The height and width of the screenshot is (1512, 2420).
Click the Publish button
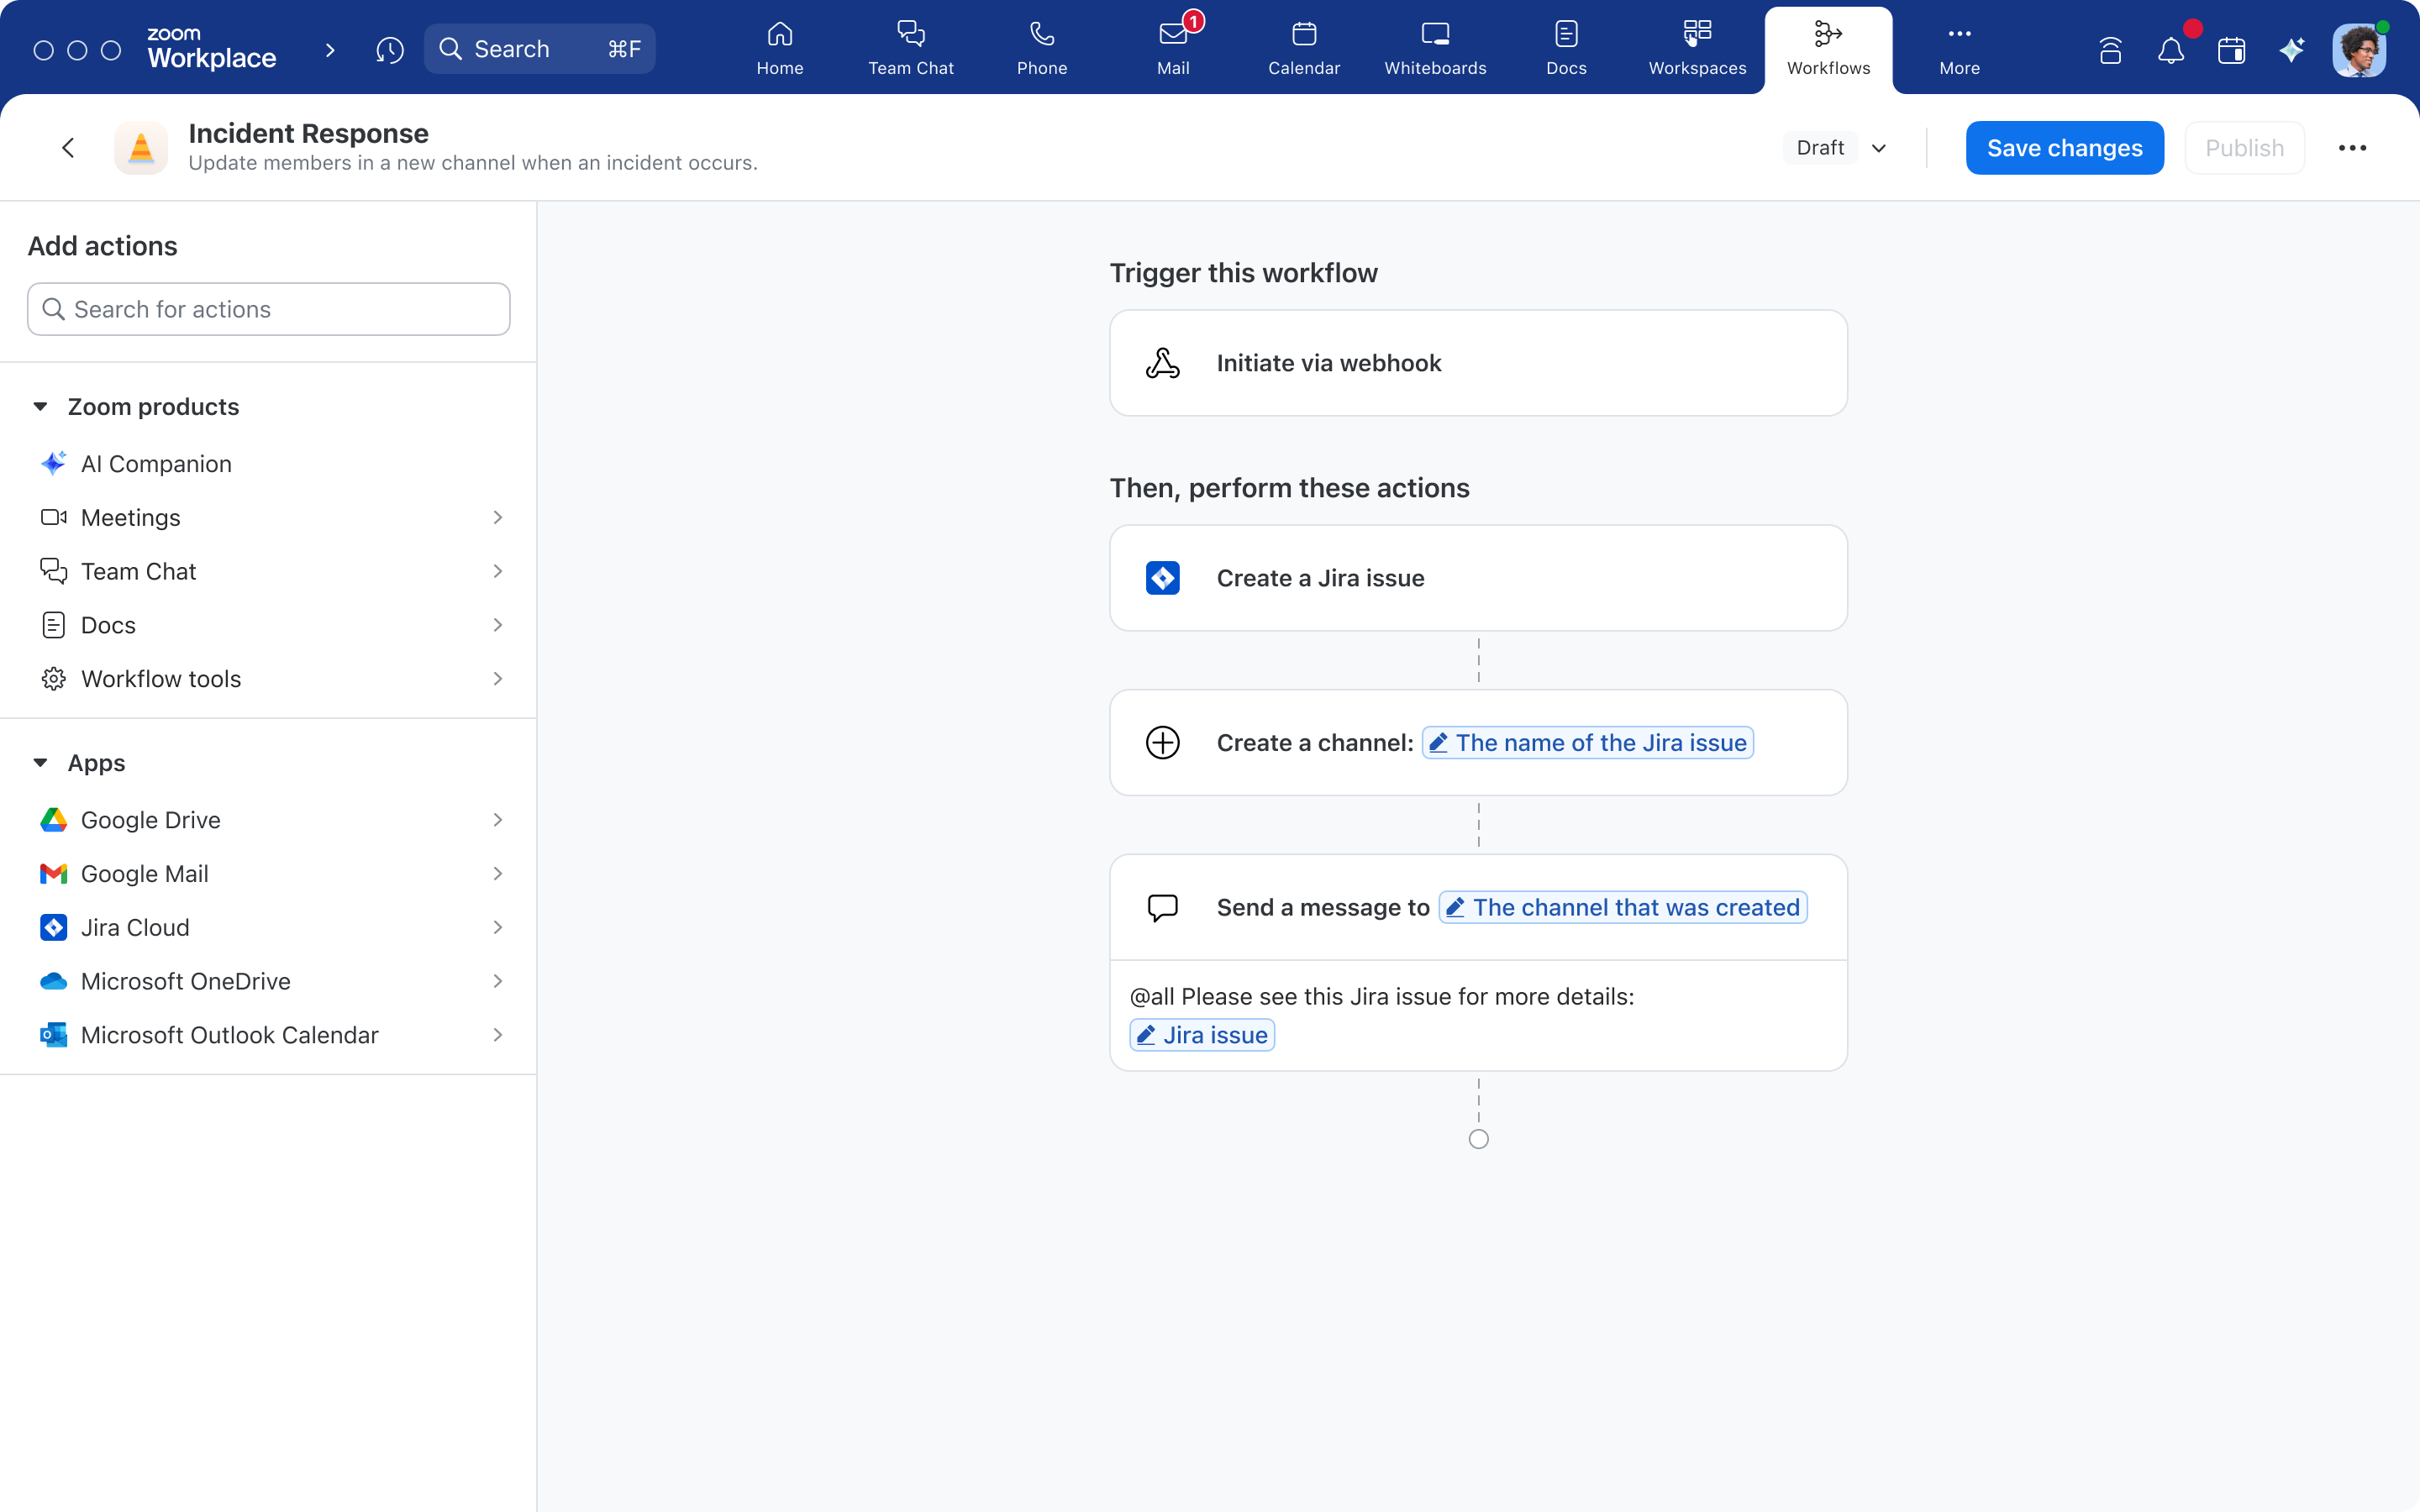click(x=2244, y=146)
